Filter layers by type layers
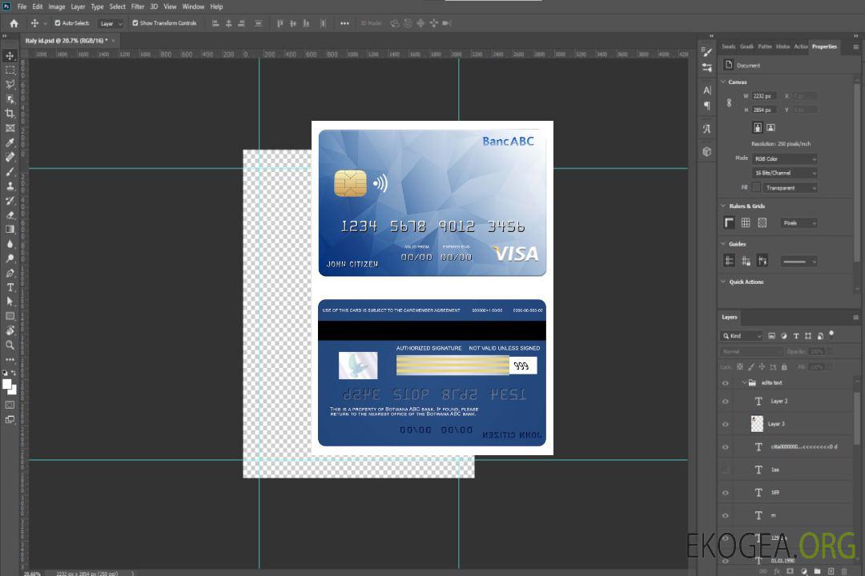 (x=796, y=336)
